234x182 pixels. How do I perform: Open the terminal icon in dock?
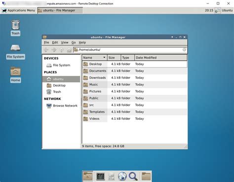100,177
